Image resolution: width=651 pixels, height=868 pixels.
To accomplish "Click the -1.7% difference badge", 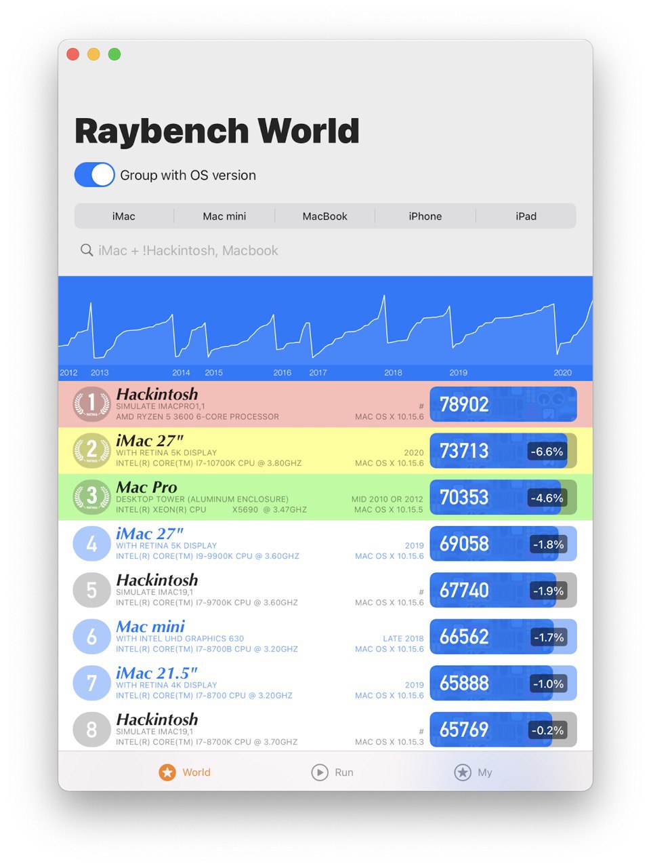I will (548, 637).
